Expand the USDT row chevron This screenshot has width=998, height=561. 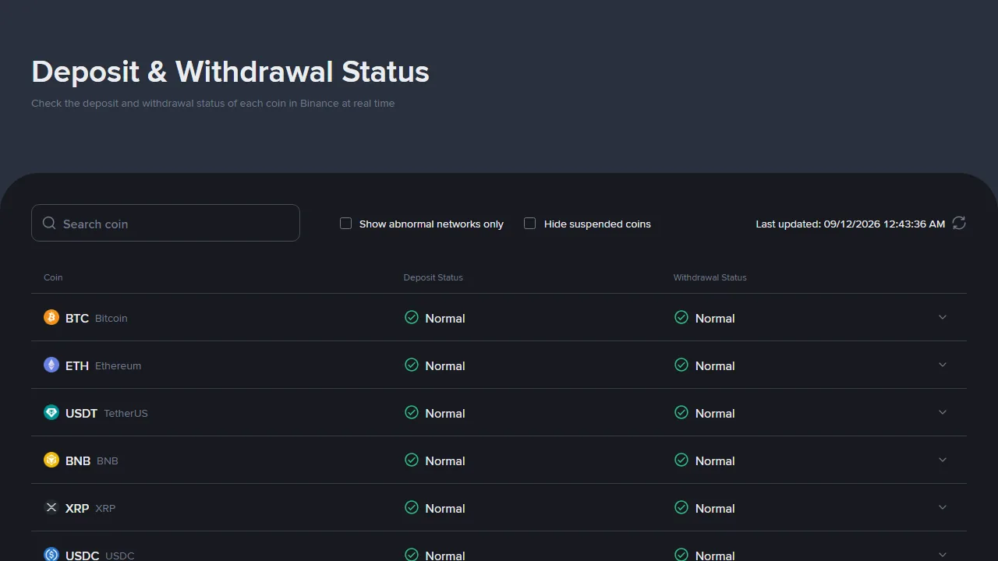click(943, 412)
